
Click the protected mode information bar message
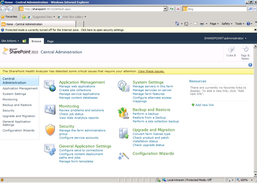pos(65,30)
